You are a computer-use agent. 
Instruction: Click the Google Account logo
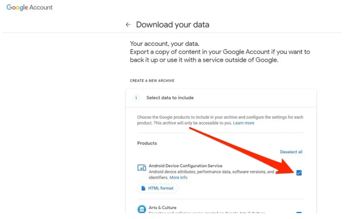pyautogui.click(x=30, y=8)
